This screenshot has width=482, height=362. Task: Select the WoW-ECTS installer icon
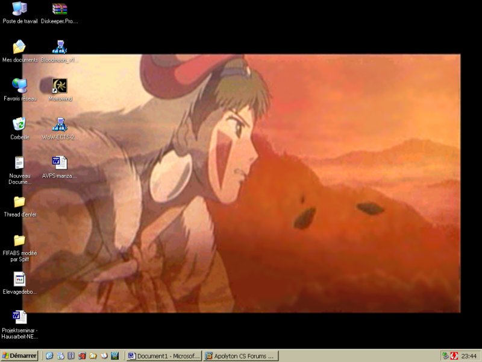59,124
